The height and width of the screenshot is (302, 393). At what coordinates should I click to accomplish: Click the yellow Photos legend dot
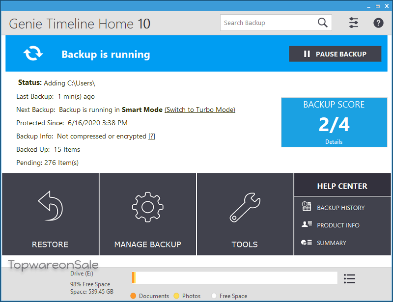pyautogui.click(x=176, y=296)
